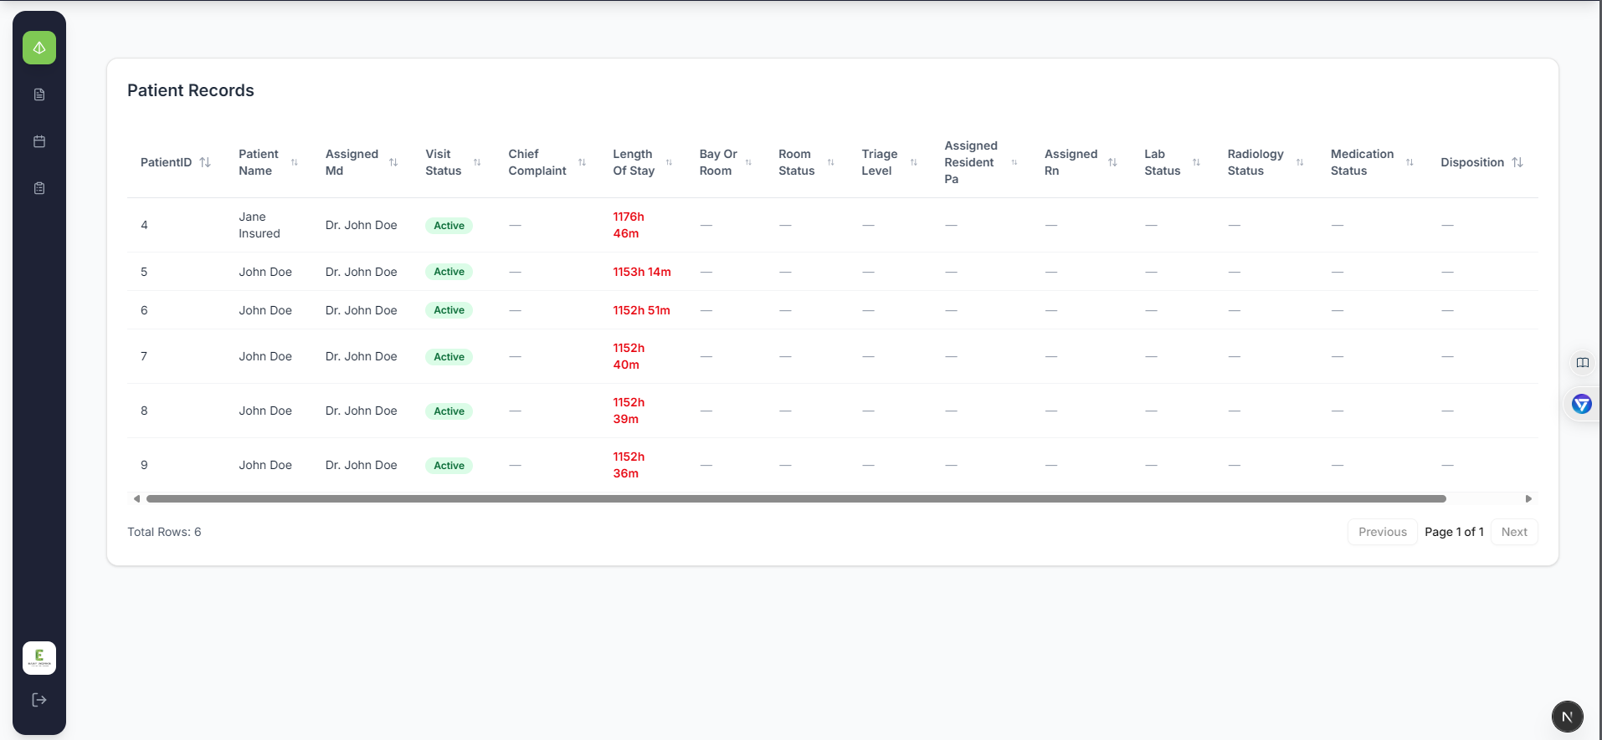Sort by Disposition column header

1517,162
